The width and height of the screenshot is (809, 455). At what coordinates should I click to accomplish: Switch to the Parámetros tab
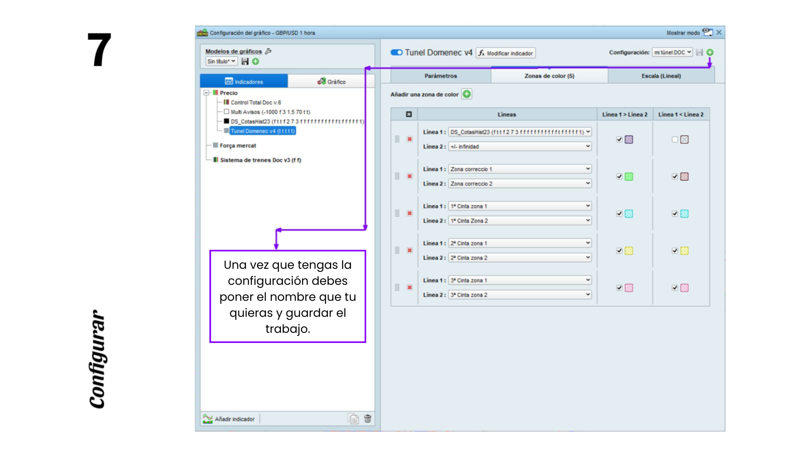tap(441, 76)
